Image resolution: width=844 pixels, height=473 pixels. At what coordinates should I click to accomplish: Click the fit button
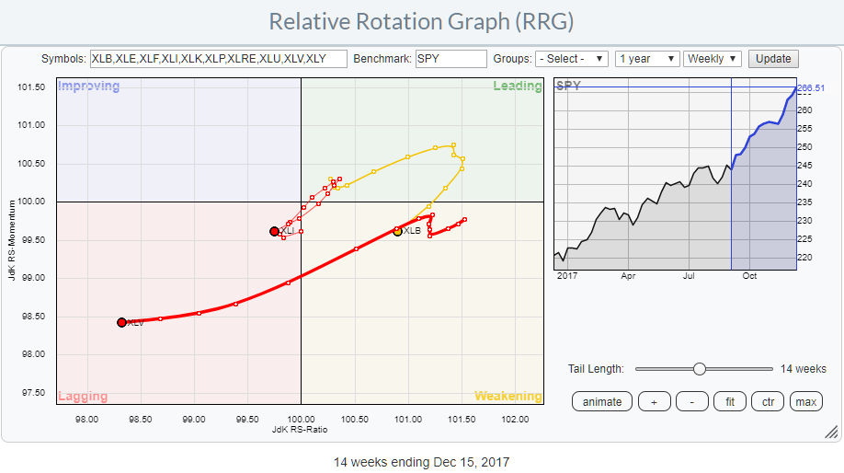pos(730,401)
